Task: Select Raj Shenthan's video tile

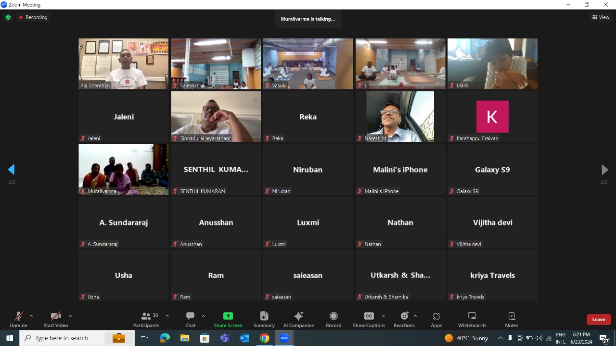Action: point(124,64)
